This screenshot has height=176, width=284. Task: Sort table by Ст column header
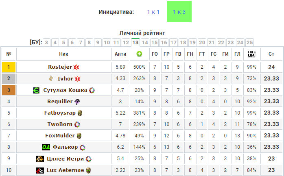pyautogui.click(x=271, y=54)
